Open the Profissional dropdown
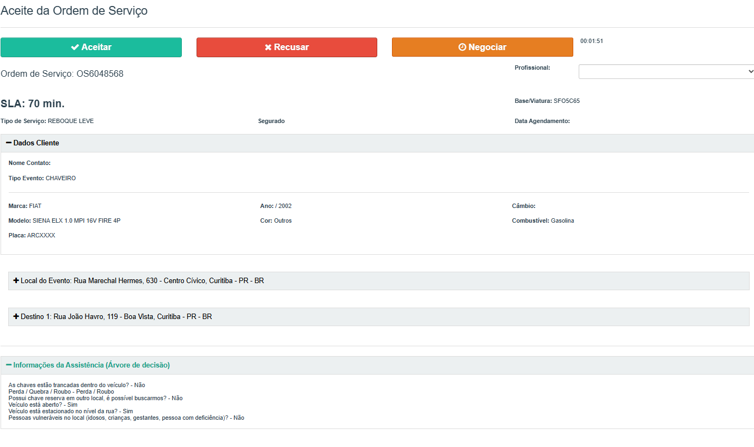 (666, 72)
